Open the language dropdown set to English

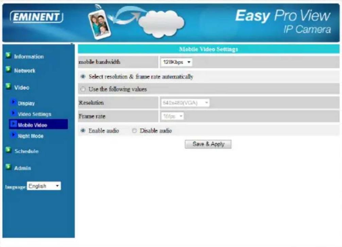[44, 186]
